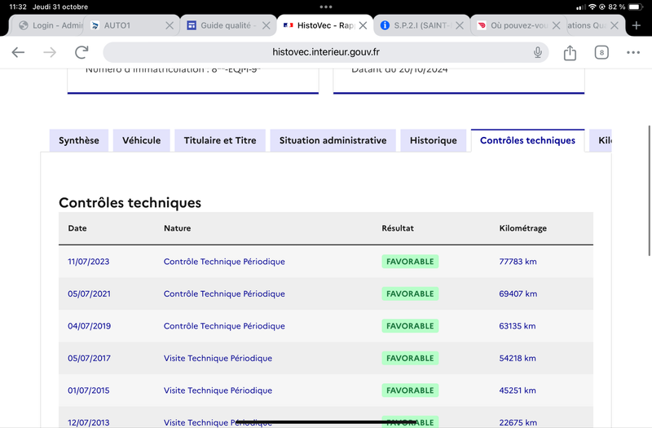652x428 pixels.
Task: Grab the page scrollbar on the right
Action: (x=650, y=191)
